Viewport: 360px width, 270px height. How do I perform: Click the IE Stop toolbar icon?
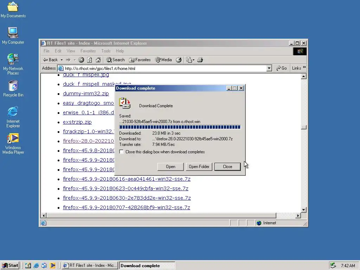pyautogui.click(x=81, y=60)
